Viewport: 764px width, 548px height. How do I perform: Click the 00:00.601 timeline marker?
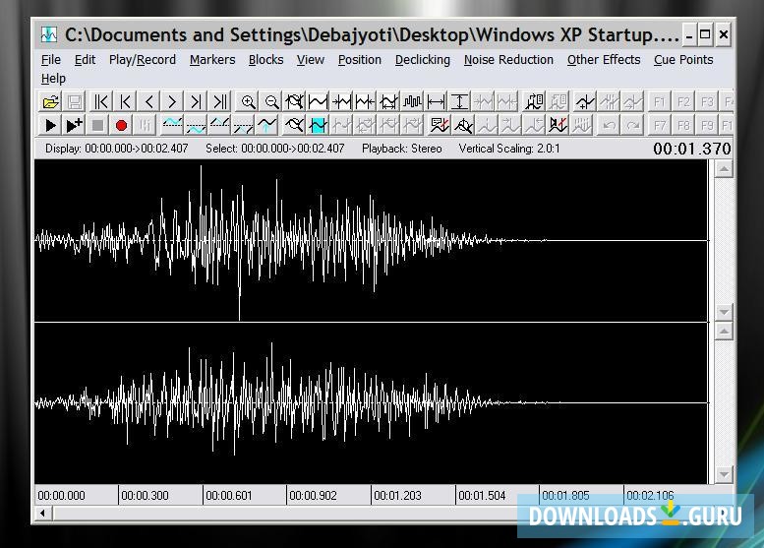229,495
